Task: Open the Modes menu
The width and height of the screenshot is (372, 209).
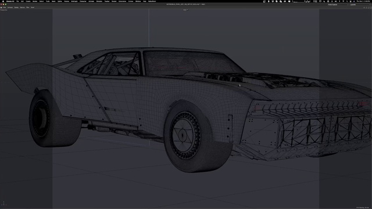Action: pyautogui.click(x=35, y=1)
